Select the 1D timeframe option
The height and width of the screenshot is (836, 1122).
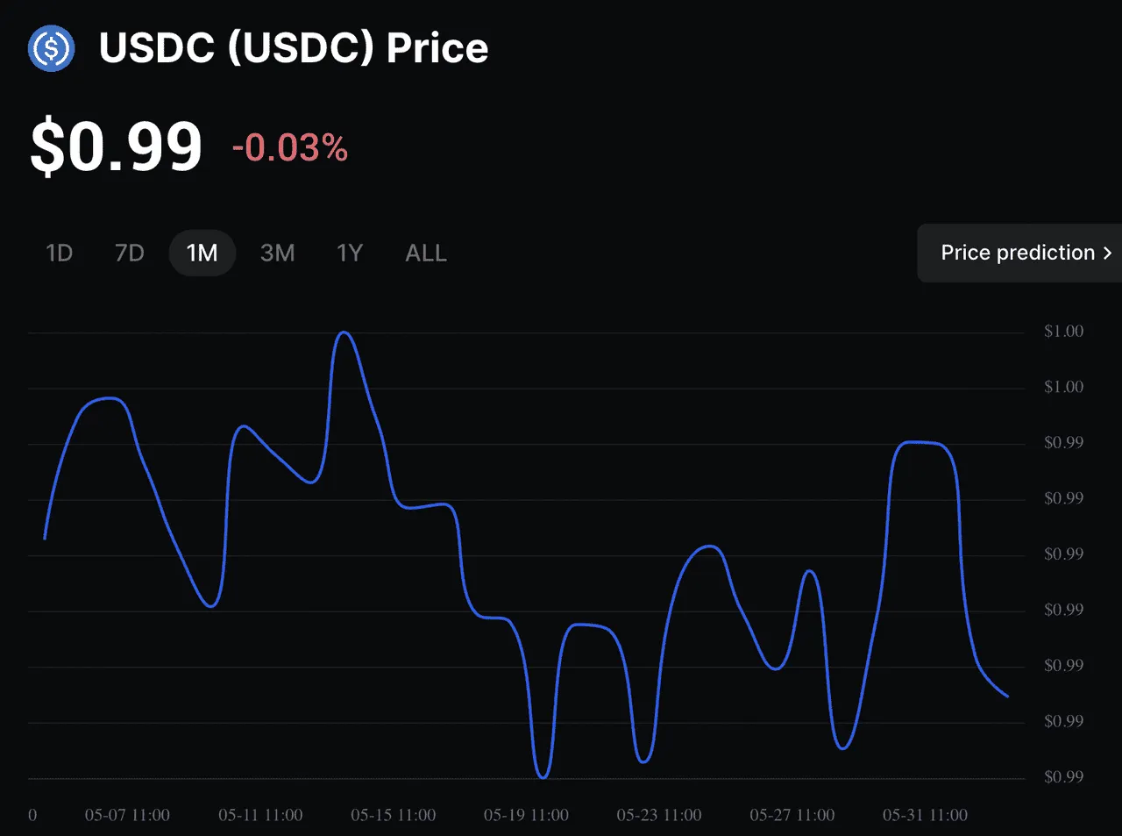point(59,253)
